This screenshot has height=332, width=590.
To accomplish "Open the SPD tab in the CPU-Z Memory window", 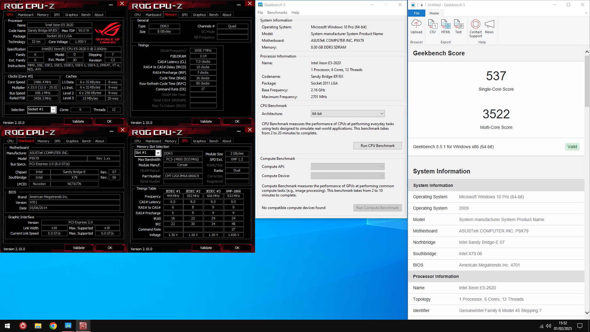I will point(185,15).
